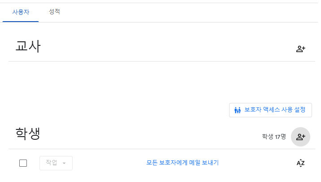Click the 작업 label text in the dropdown

click(52, 163)
